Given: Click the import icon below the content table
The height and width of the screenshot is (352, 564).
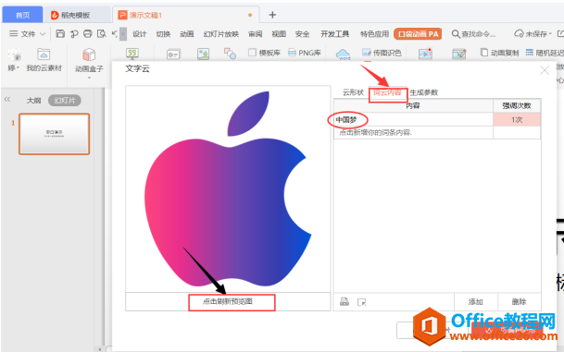Looking at the screenshot, I should (345, 302).
